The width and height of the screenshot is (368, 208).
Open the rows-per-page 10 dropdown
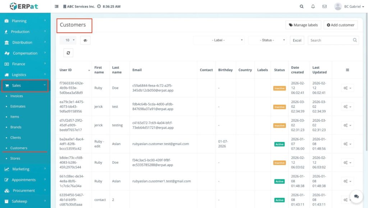(68, 40)
